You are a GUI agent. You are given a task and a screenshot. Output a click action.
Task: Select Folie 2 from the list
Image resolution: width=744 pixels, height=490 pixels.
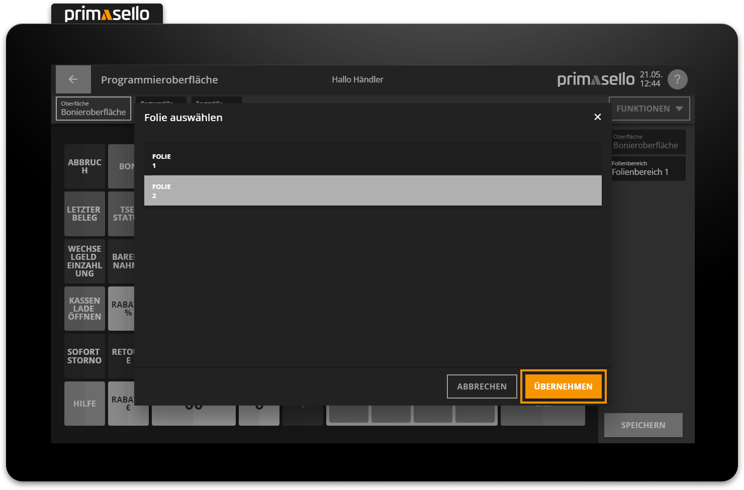[373, 190]
